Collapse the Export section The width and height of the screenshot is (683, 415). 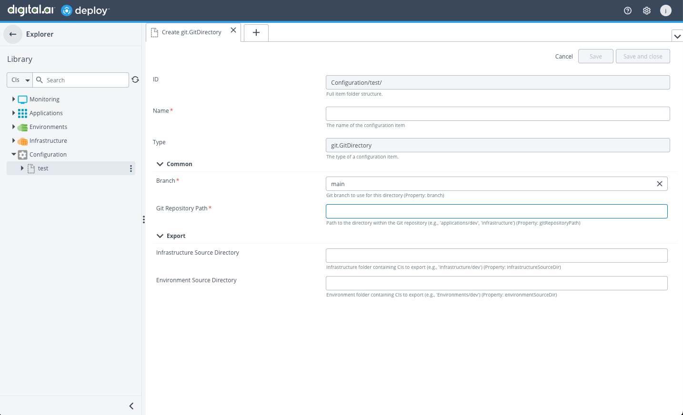(160, 236)
